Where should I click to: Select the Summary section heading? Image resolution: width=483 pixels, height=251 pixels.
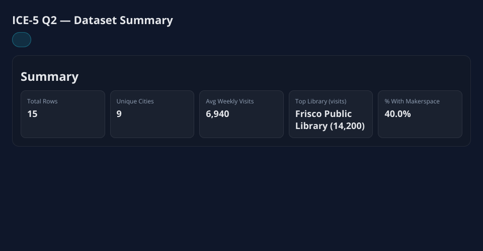point(49,77)
